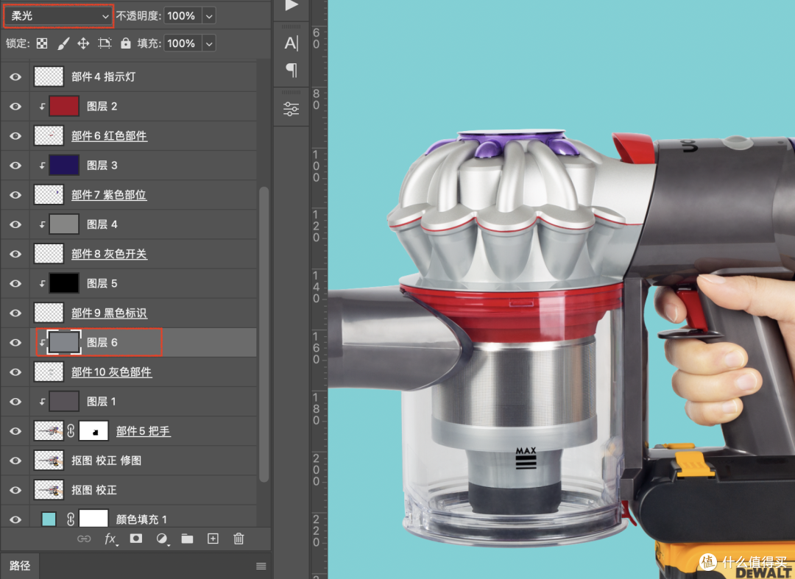Click the lock position move icon

tap(83, 43)
